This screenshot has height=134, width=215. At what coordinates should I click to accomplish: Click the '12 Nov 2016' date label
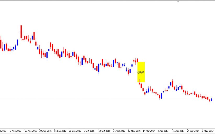(134, 131)
